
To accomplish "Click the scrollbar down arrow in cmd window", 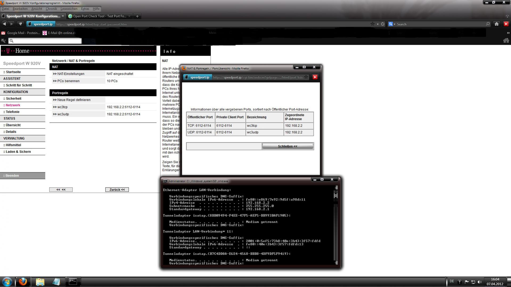I will [336, 263].
